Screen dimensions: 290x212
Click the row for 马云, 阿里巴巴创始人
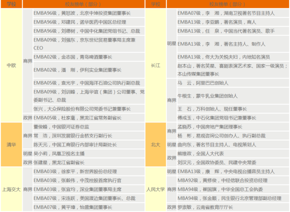[233, 83]
